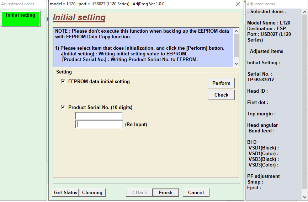Click the Band feed label
The height and width of the screenshot is (202, 308).
(261, 131)
